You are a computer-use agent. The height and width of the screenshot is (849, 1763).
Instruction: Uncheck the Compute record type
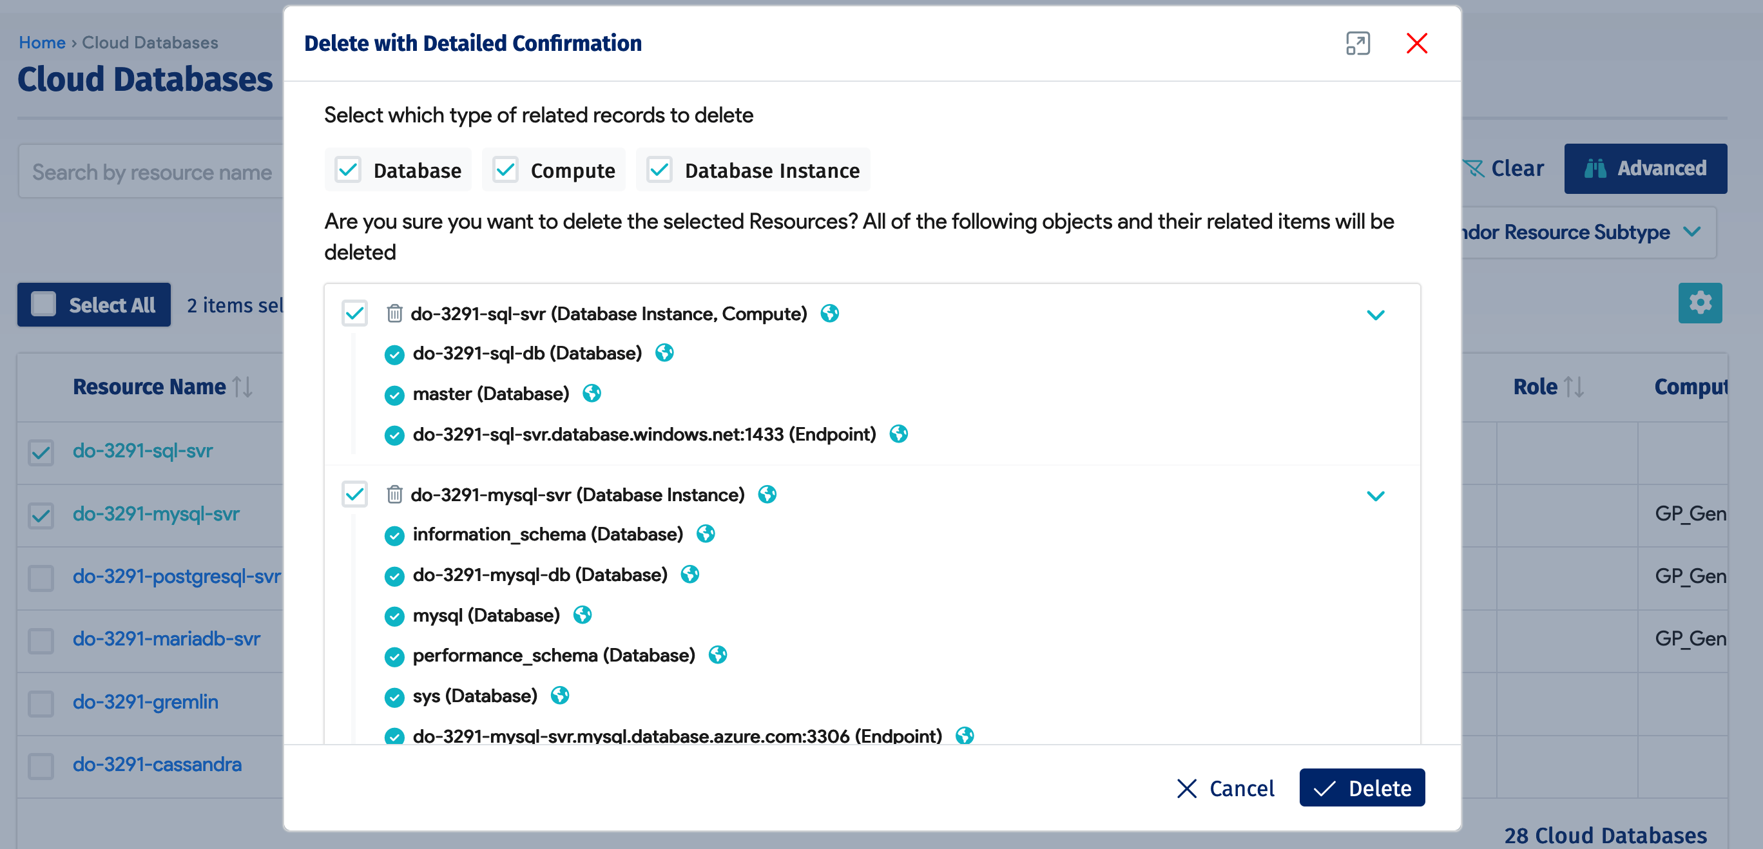coord(506,169)
